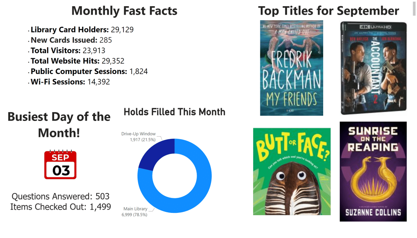Screen dimensions: 417x238
Task: Click the red SEP 03 calendar icon
Action: pos(60,165)
